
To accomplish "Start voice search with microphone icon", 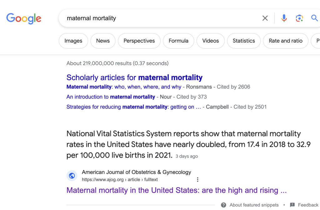I will pos(284,18).
